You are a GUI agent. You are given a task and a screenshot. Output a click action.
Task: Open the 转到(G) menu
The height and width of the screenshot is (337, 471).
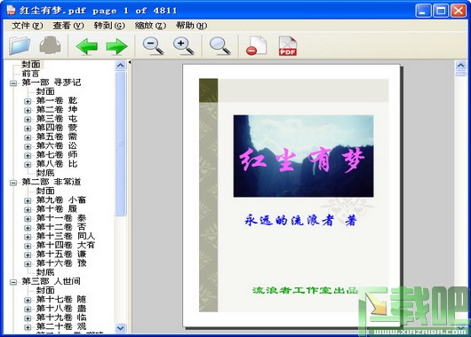pyautogui.click(x=109, y=26)
